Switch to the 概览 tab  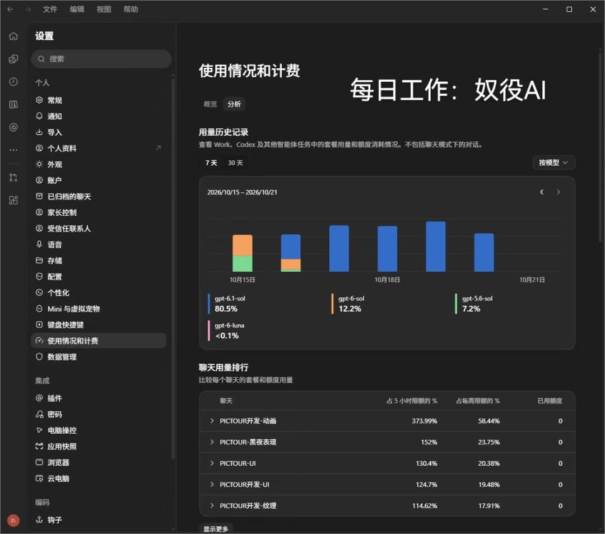210,104
